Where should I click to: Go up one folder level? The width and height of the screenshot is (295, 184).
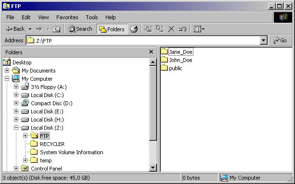point(56,29)
